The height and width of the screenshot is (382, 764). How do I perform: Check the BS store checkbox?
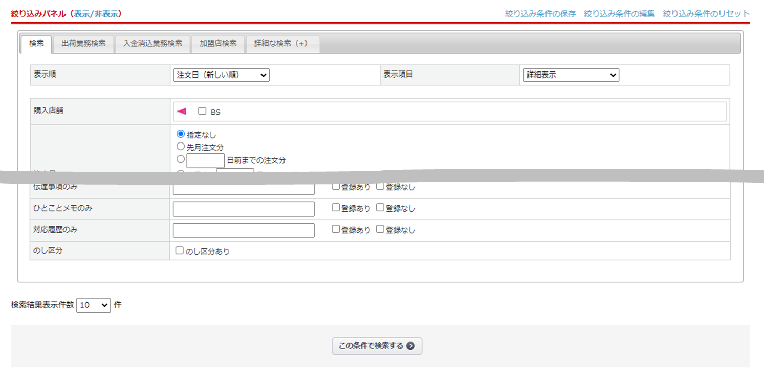coord(202,111)
